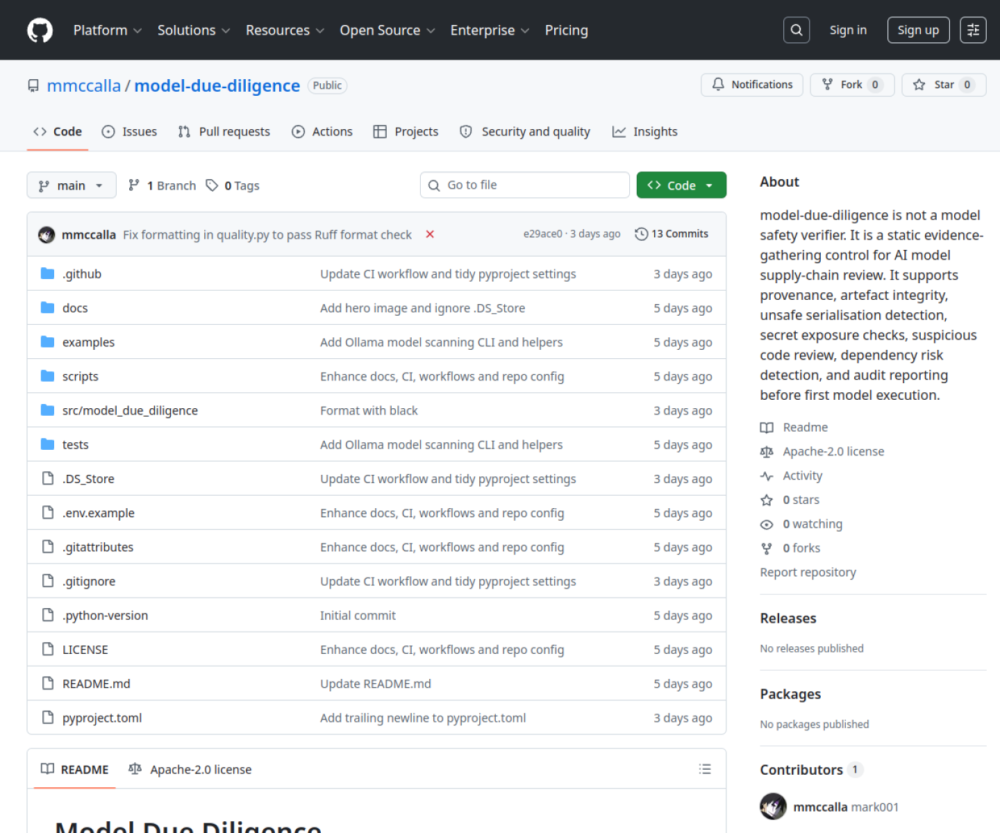
Task: Click the Notifications button
Action: [752, 85]
